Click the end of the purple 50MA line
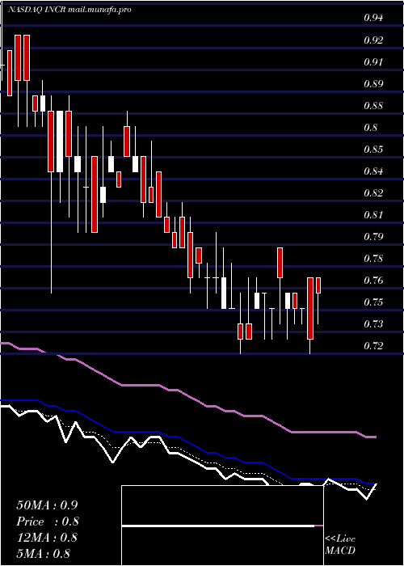Image resolution: width=404 pixels, height=566 pixels. click(376, 437)
